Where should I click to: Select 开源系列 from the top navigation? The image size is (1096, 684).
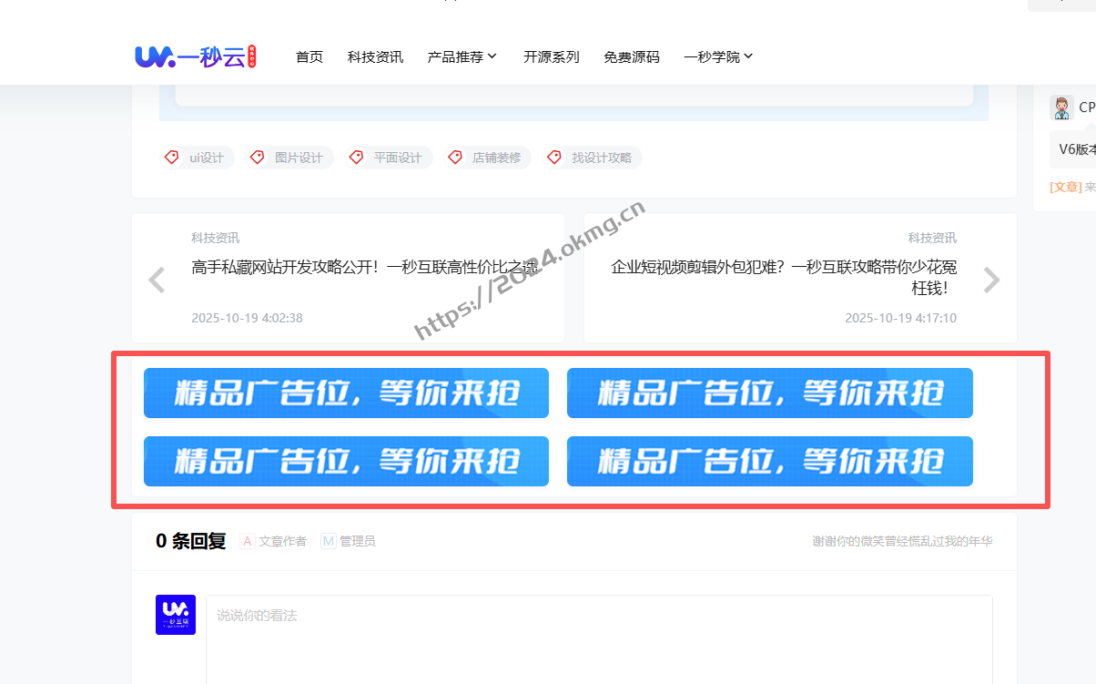click(x=552, y=56)
